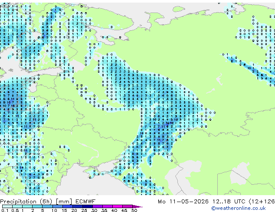The image size is (275, 212).
Task: Click the '25' legend scale value
Action: [84, 210]
